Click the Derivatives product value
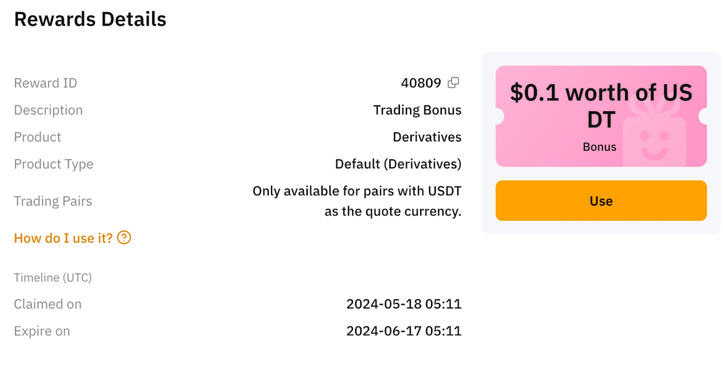The image size is (723, 367). coord(427,137)
